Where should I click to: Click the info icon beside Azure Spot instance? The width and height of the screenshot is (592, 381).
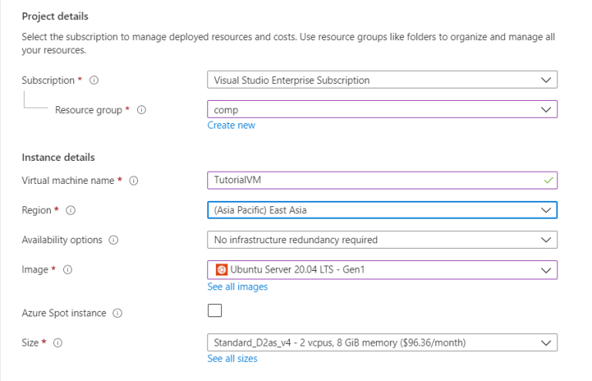tap(118, 313)
